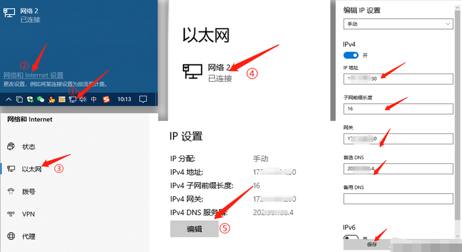Open the notification center icon

[143, 99]
